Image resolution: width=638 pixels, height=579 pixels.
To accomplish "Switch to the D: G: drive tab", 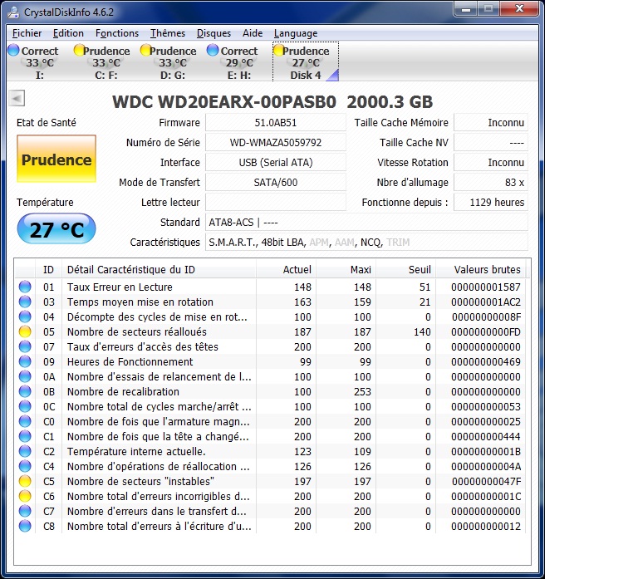I will pos(172,62).
